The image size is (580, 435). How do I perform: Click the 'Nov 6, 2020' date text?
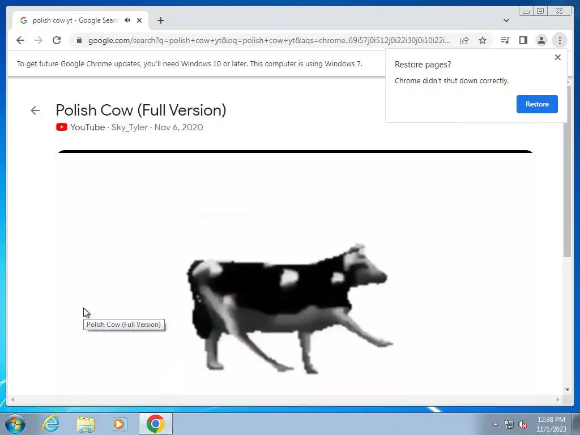178,127
